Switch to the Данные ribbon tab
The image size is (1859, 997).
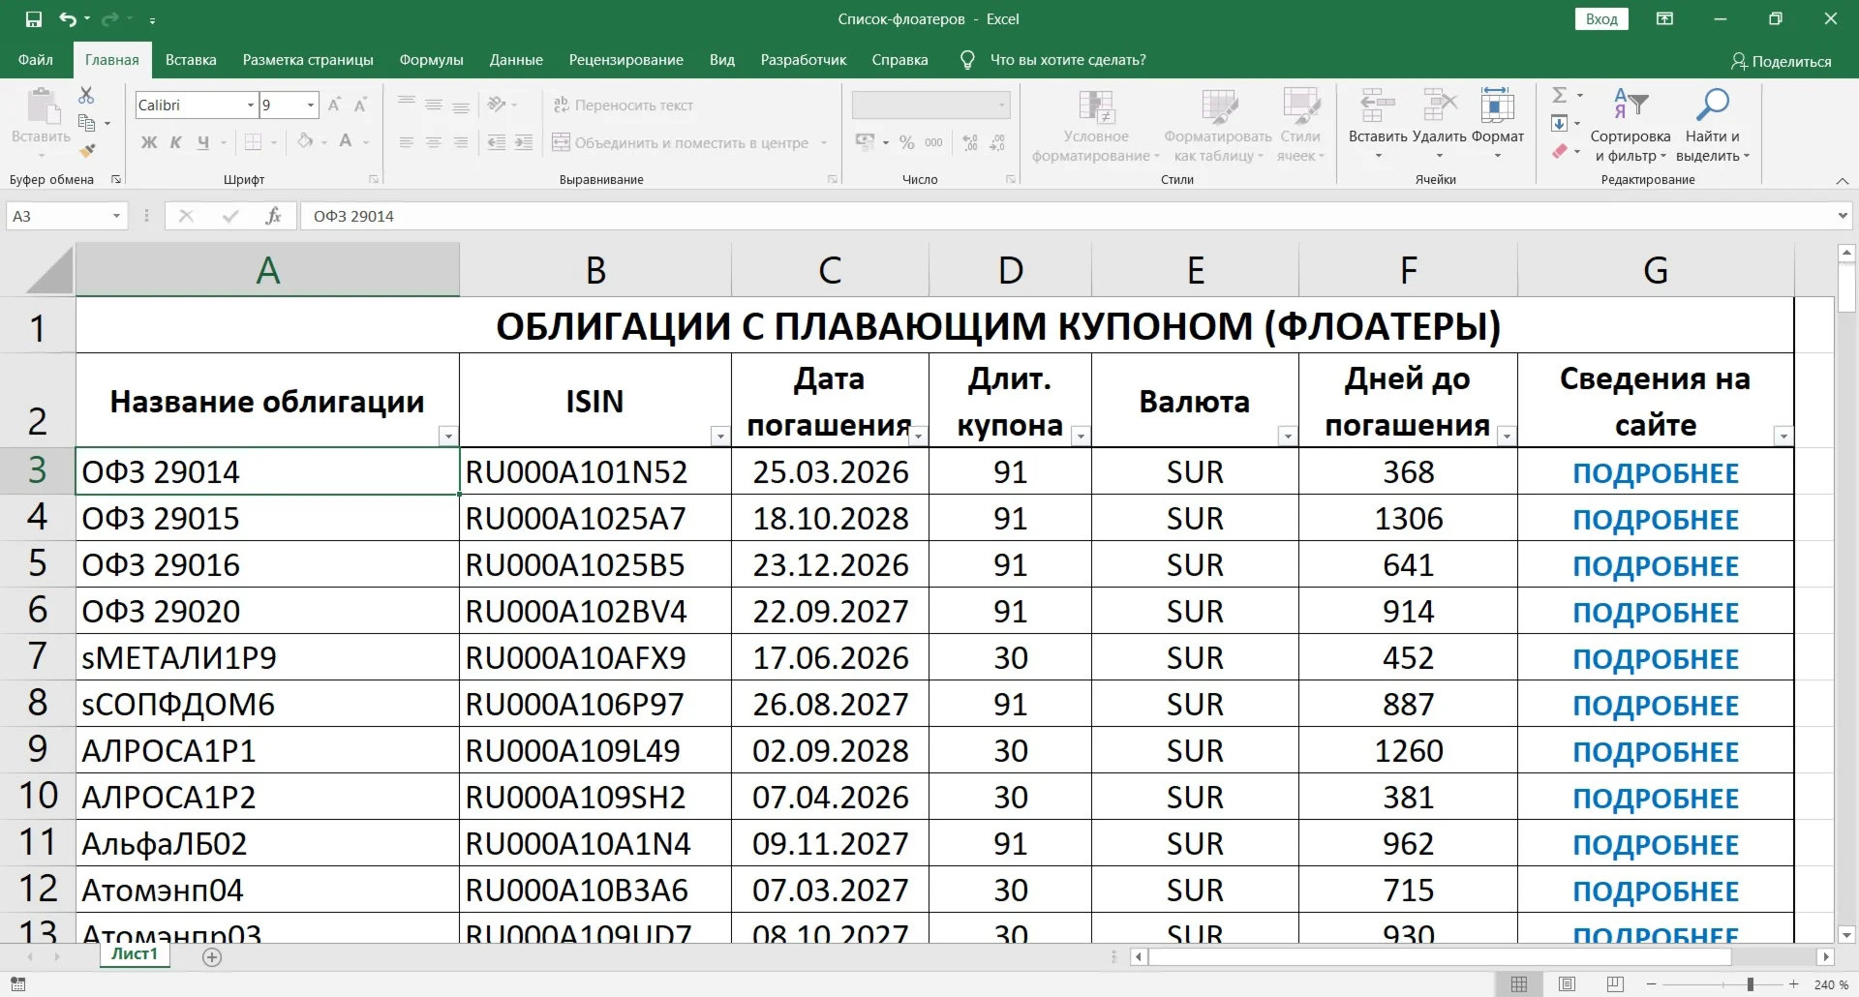click(516, 59)
